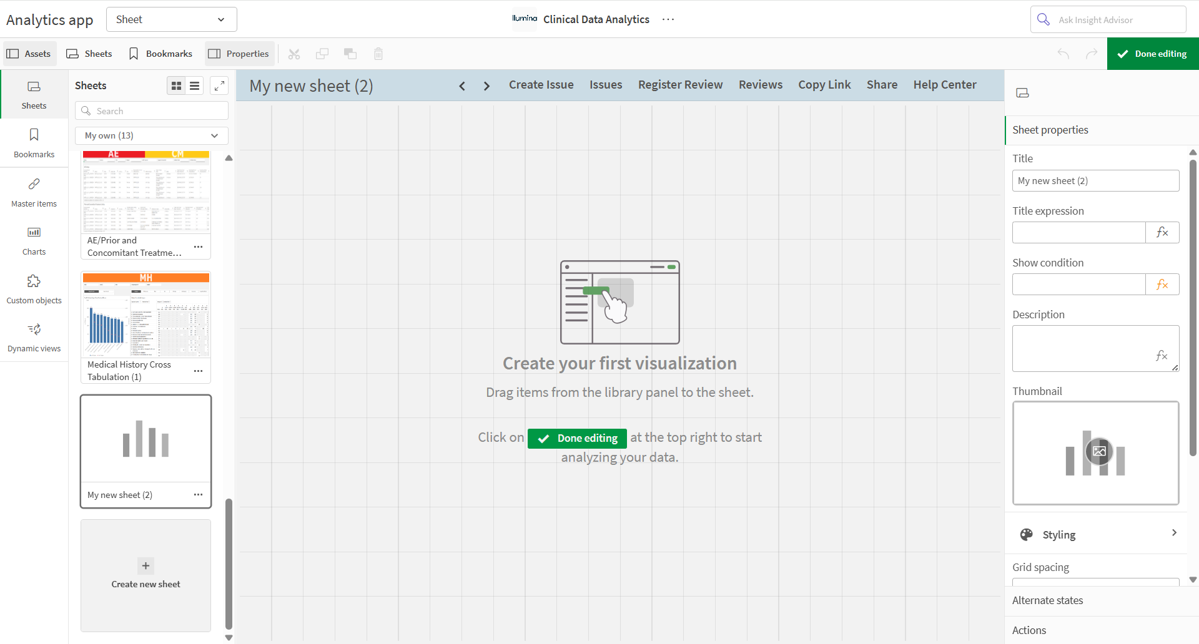Screen dimensions: 1199x644
Task: Click Clinical Data Analytics app title
Action: [x=596, y=19]
